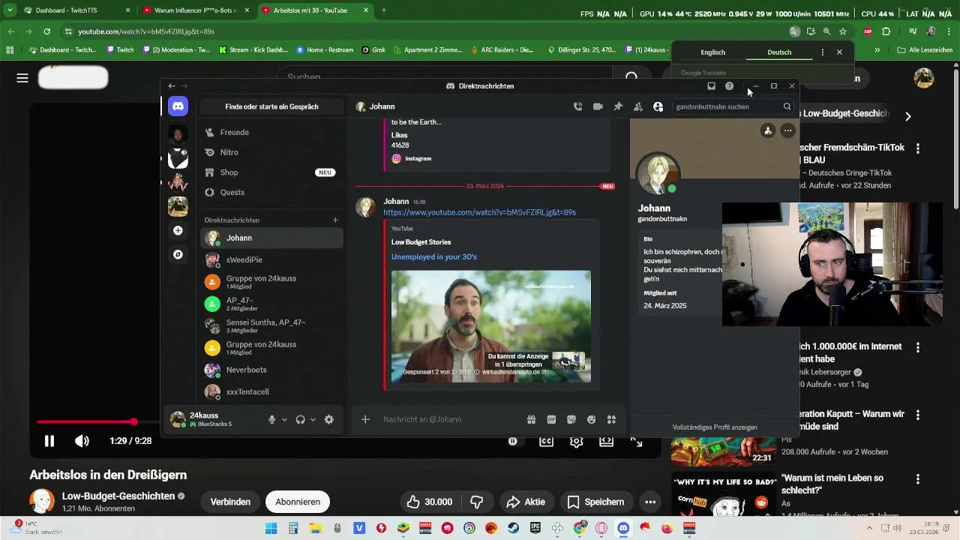This screenshot has width=960, height=540.
Task: Open the sticker picker
Action: [x=571, y=420]
